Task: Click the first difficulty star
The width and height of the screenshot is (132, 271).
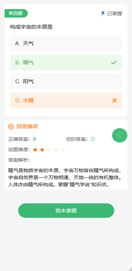Action: 35,150
